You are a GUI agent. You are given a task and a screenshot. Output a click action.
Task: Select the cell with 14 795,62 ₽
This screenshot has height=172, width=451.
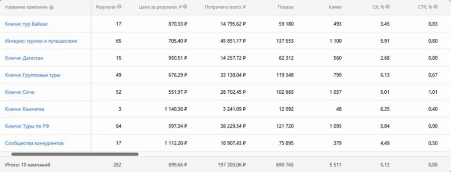point(233,24)
